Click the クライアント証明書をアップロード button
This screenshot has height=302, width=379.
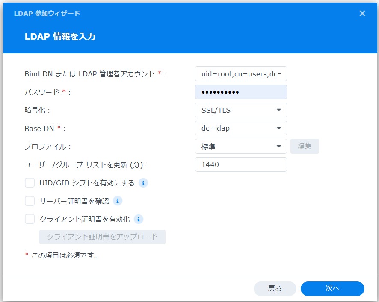pos(102,237)
